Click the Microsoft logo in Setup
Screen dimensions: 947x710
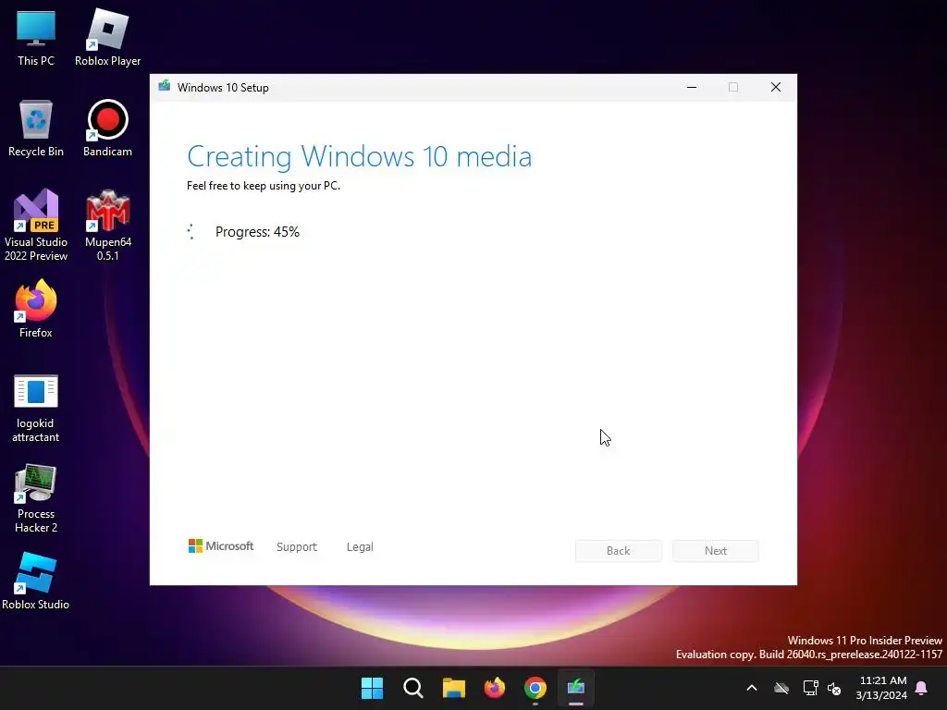click(x=221, y=546)
